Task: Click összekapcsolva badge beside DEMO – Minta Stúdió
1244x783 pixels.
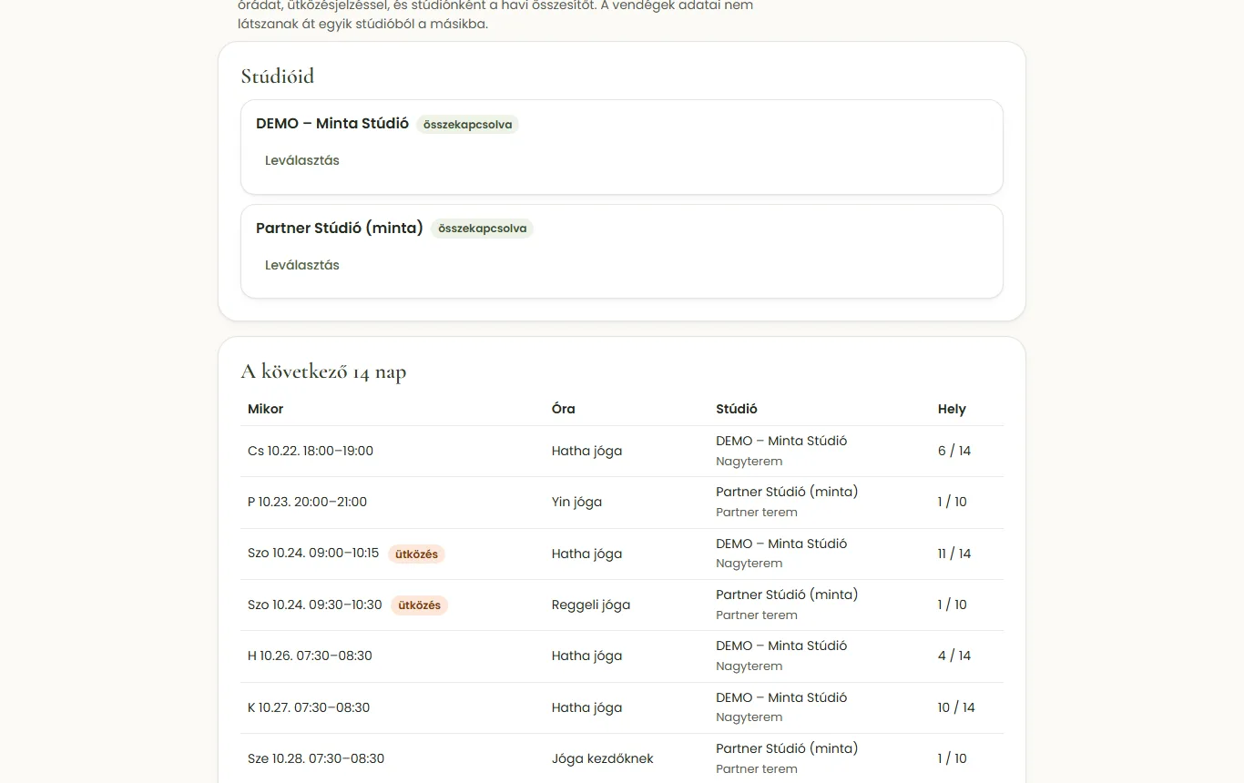Action: [468, 125]
